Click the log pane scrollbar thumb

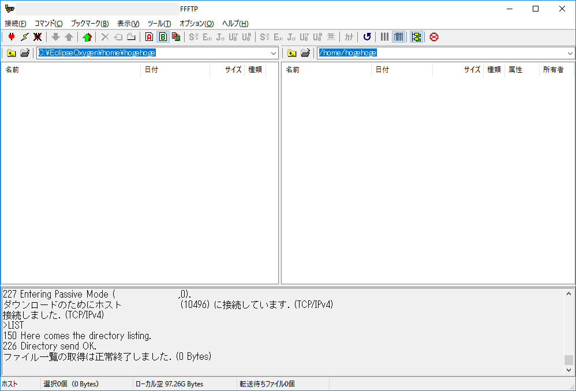click(x=568, y=360)
